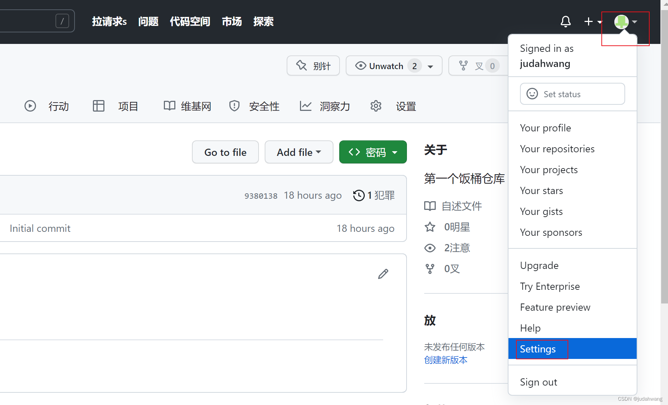
Task: Select Sign out from the account menu
Action: (538, 382)
